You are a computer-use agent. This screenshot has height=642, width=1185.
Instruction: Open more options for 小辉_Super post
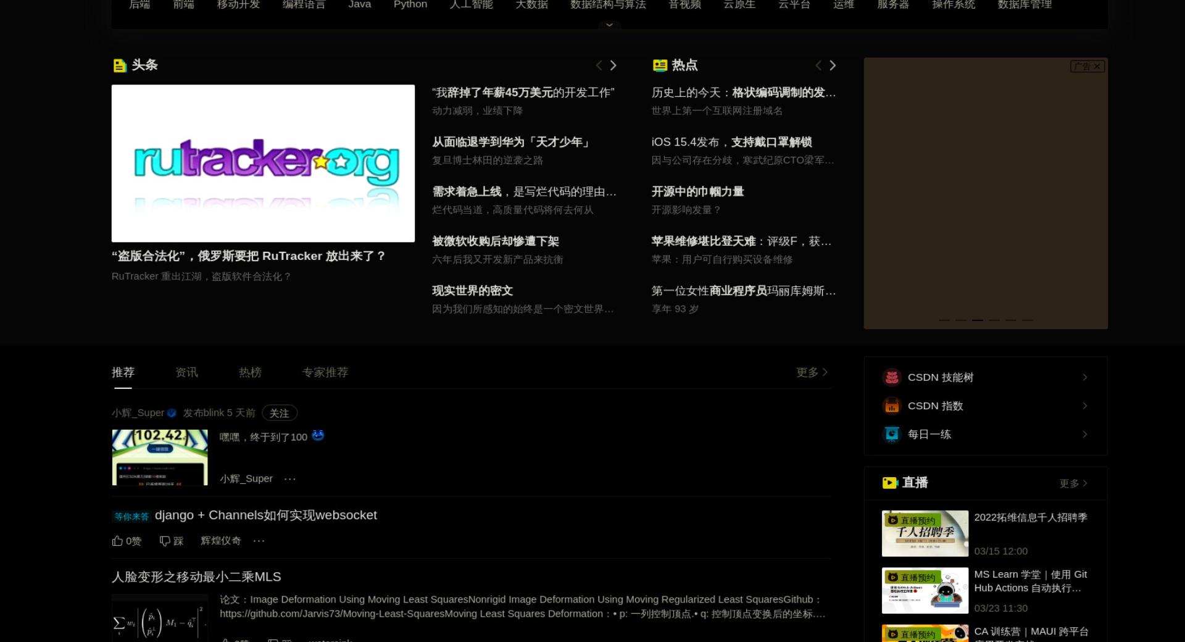pos(290,478)
